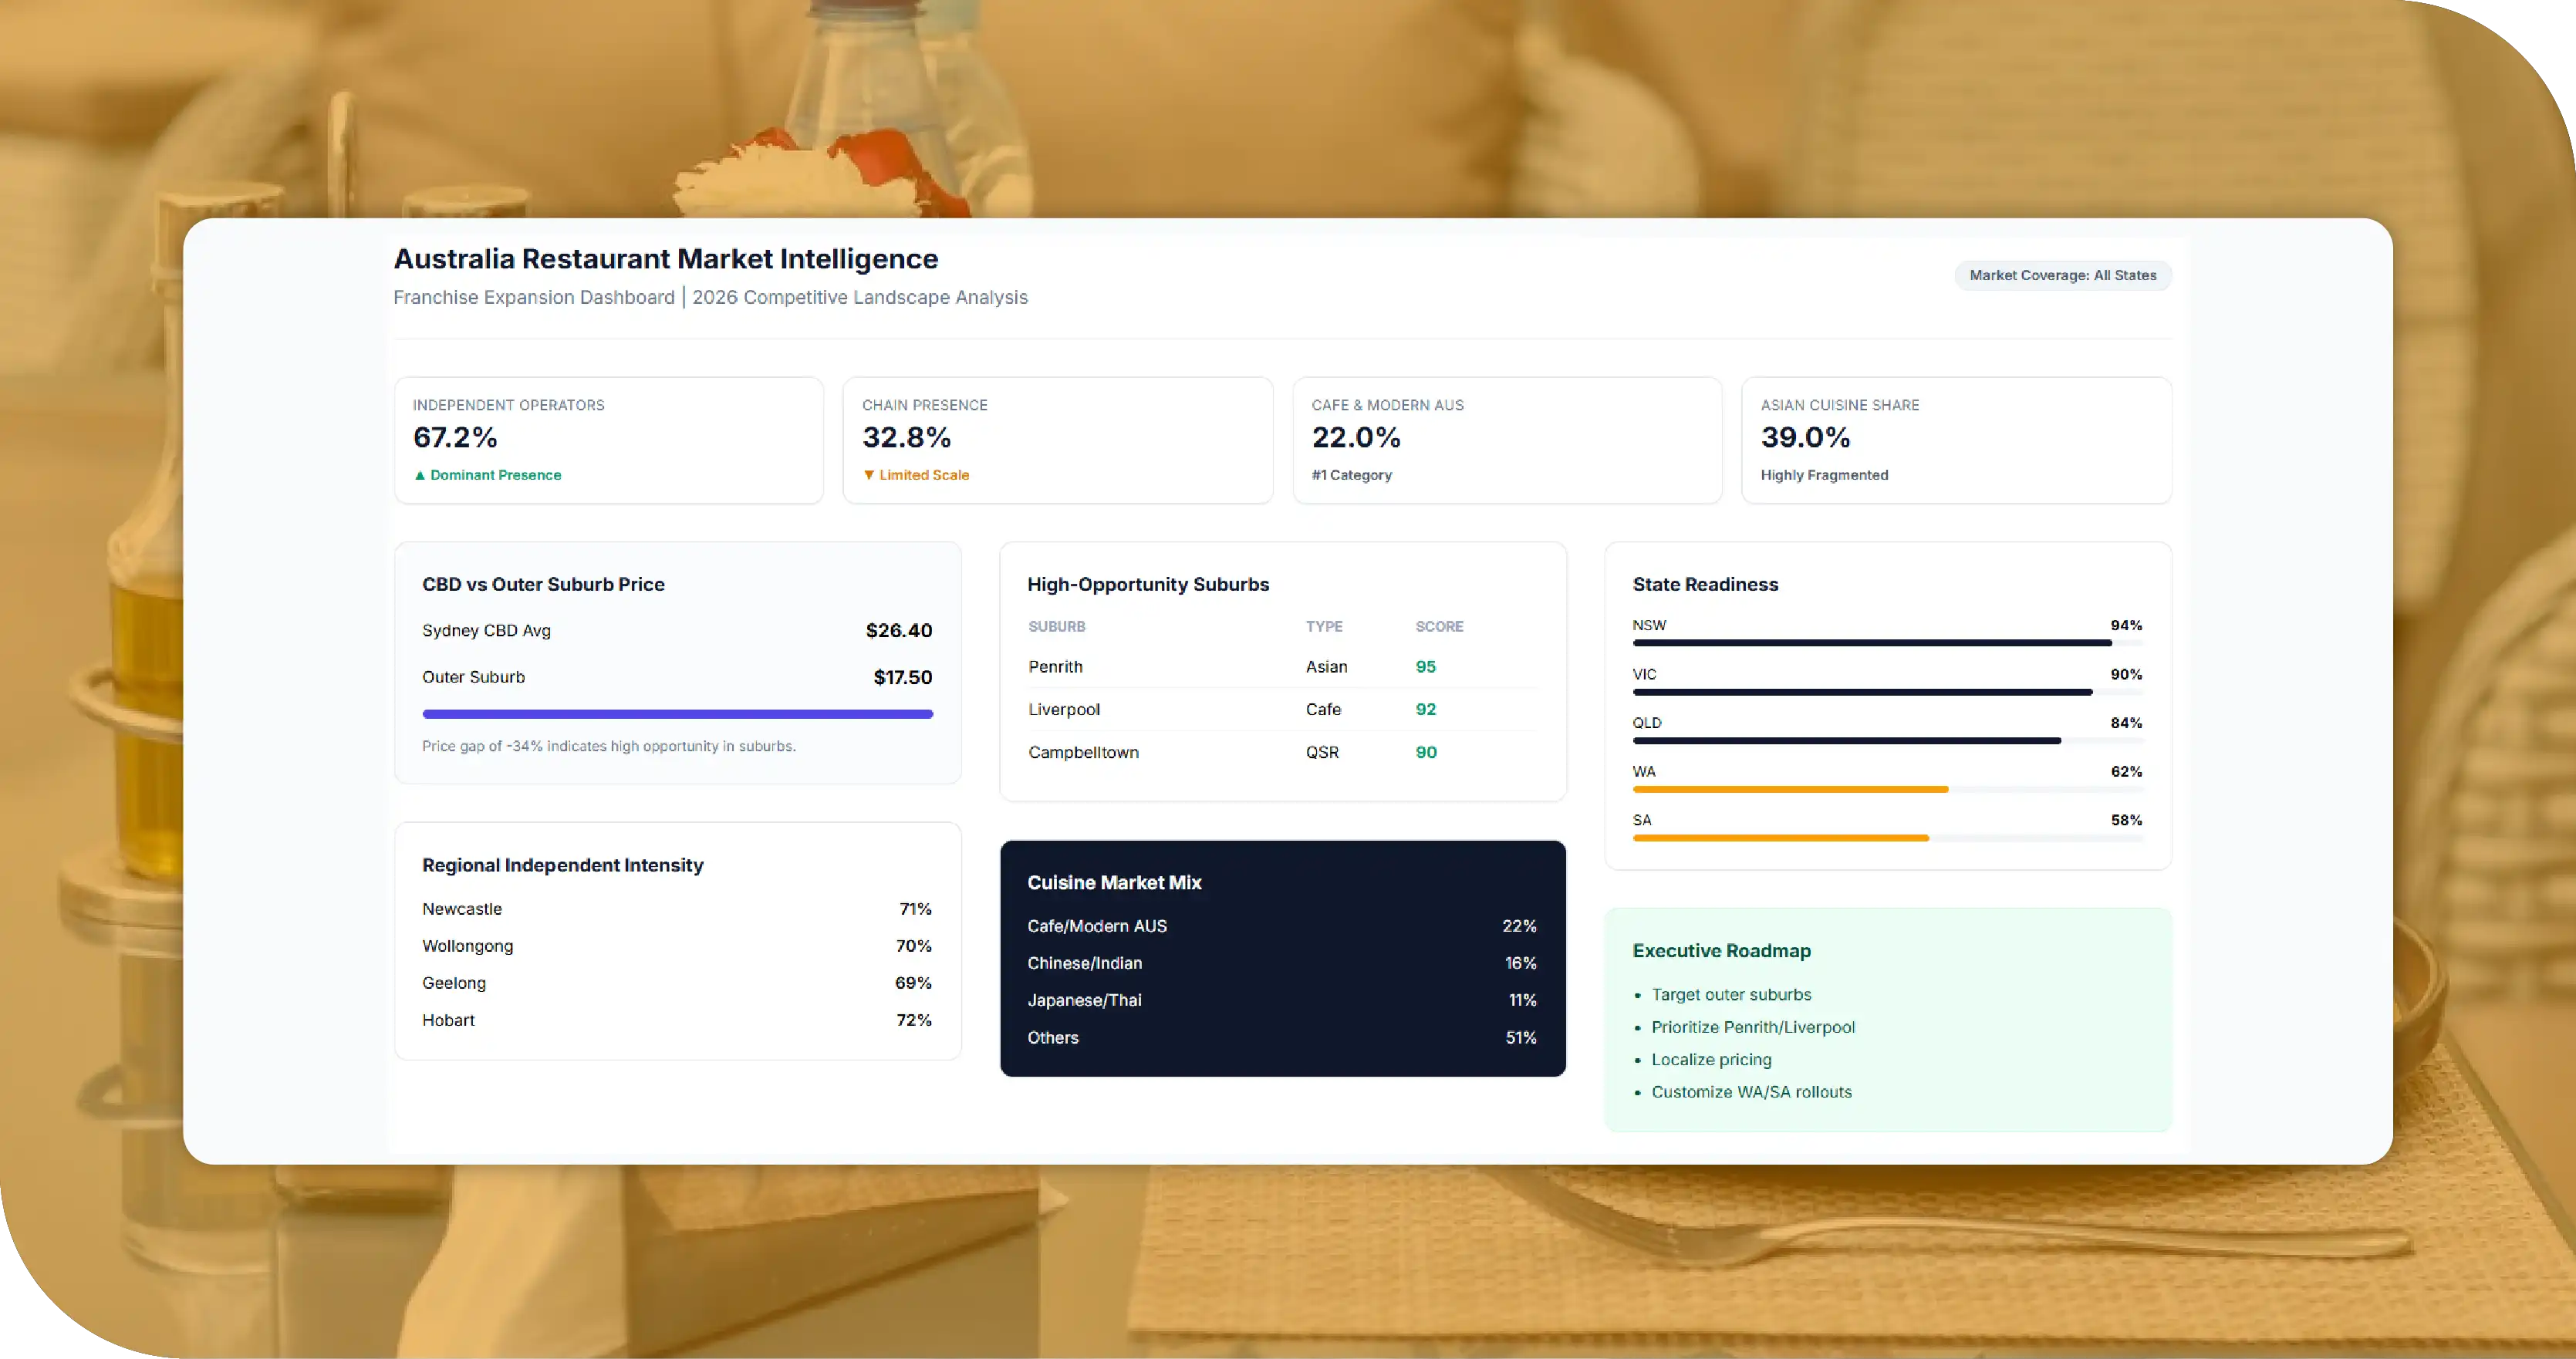Click the Australia Restaurant Market Intelligence title
The width and height of the screenshot is (2576, 1359).
tap(666, 259)
